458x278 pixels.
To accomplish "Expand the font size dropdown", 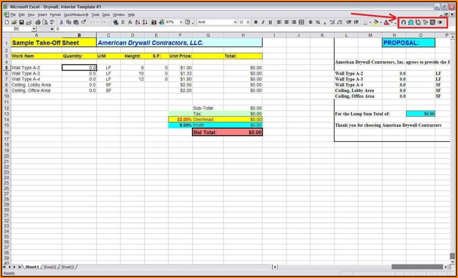I will tap(248, 22).
